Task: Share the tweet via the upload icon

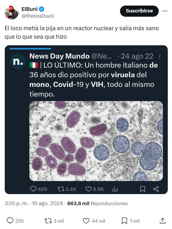Action: pyautogui.click(x=163, y=221)
